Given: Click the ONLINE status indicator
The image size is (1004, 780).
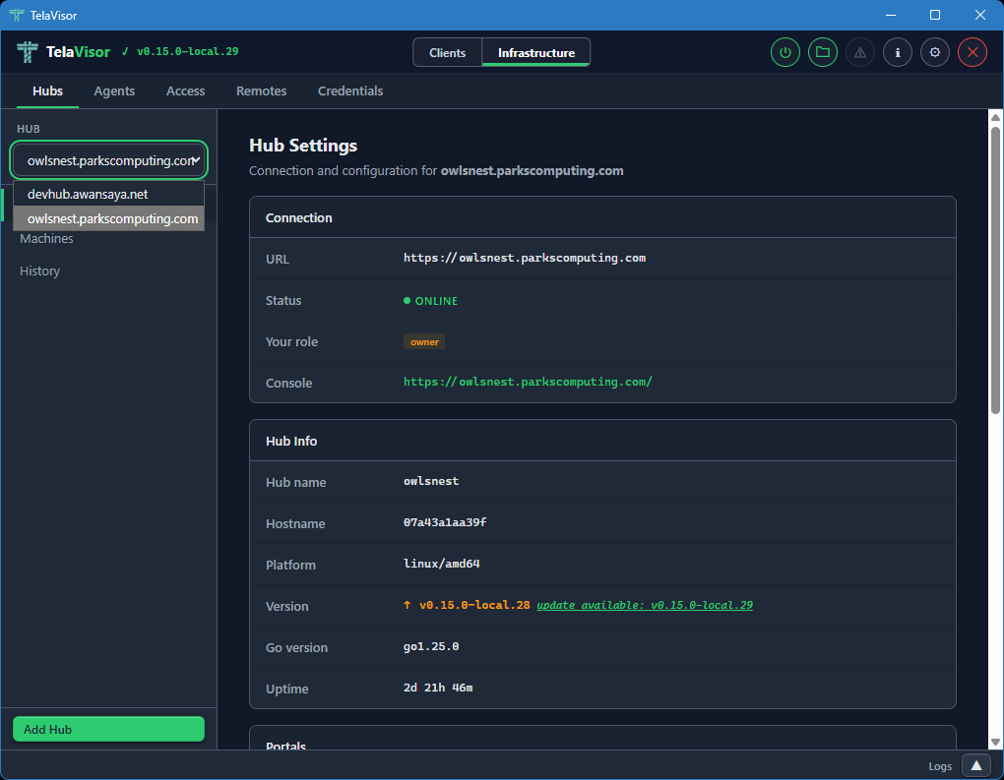Looking at the screenshot, I should (x=430, y=301).
